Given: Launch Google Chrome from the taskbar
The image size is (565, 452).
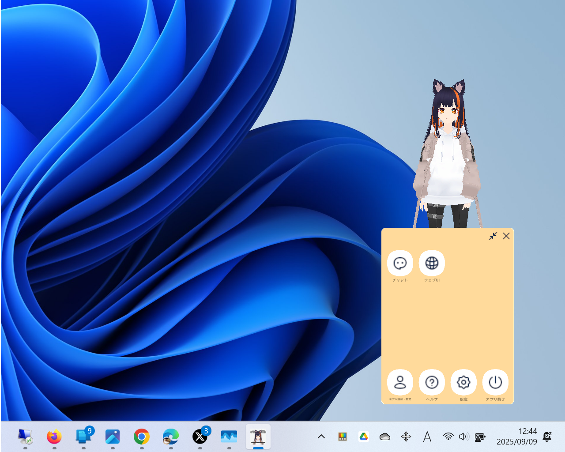Looking at the screenshot, I should tap(142, 437).
